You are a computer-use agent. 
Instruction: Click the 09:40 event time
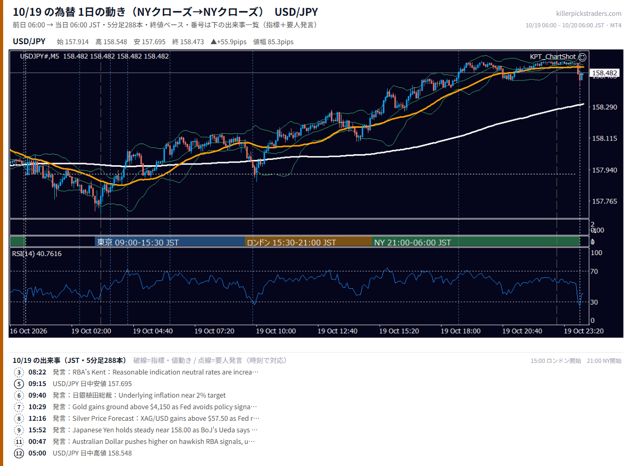click(37, 396)
